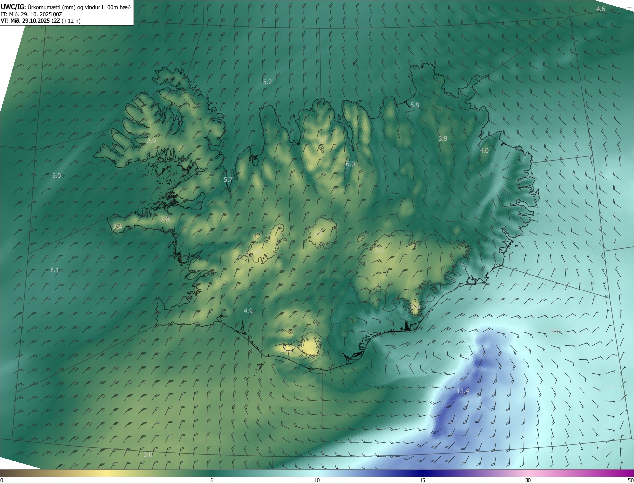This screenshot has height=484, width=634.
Task: Click the color scale tick label 30
Action: click(x=528, y=480)
